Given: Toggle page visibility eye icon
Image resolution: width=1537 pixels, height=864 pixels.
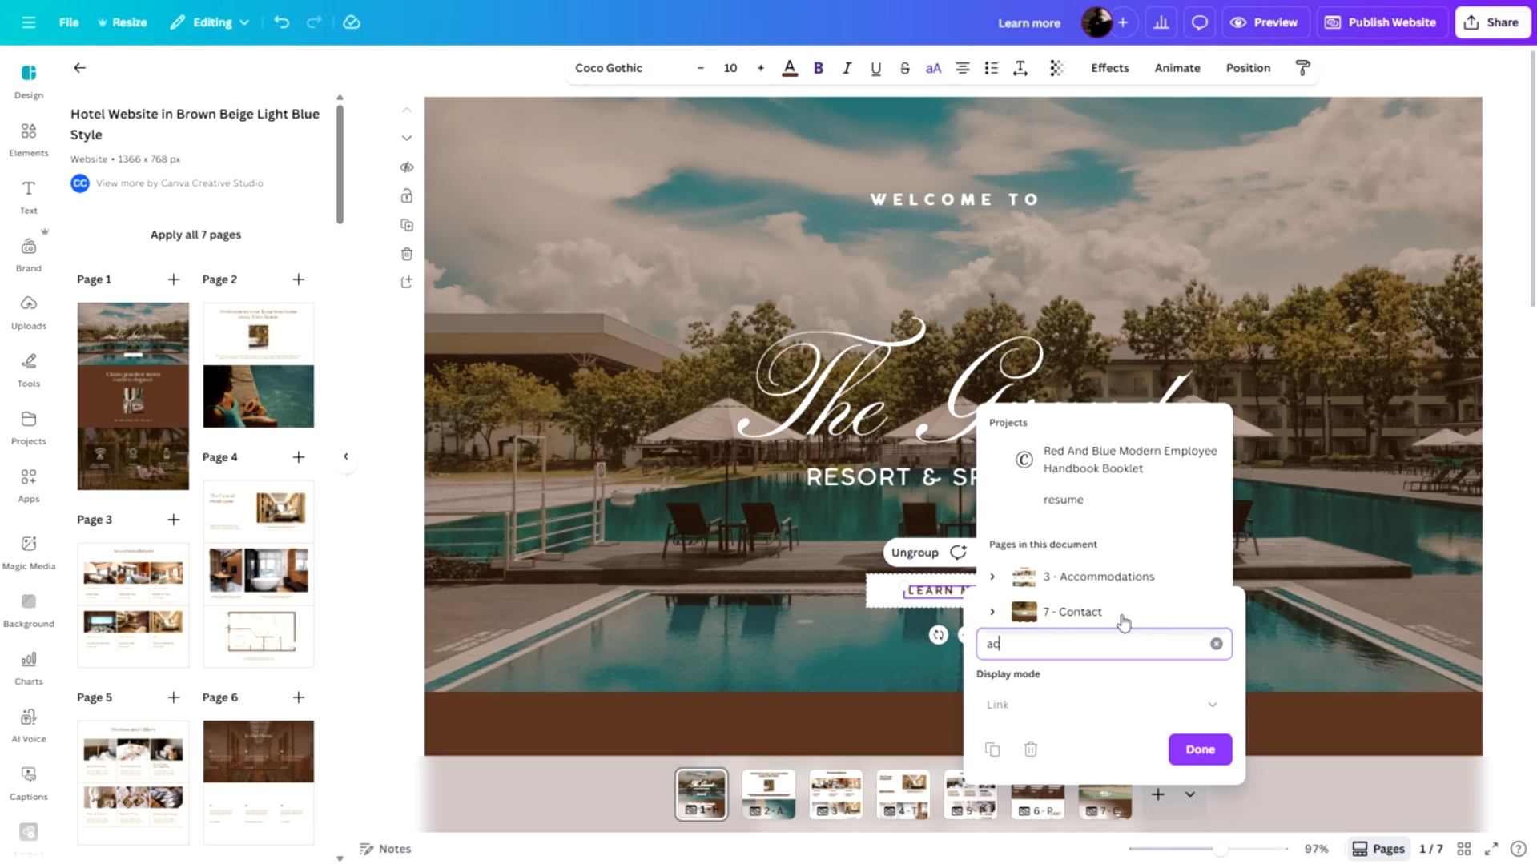Looking at the screenshot, I should tap(407, 167).
